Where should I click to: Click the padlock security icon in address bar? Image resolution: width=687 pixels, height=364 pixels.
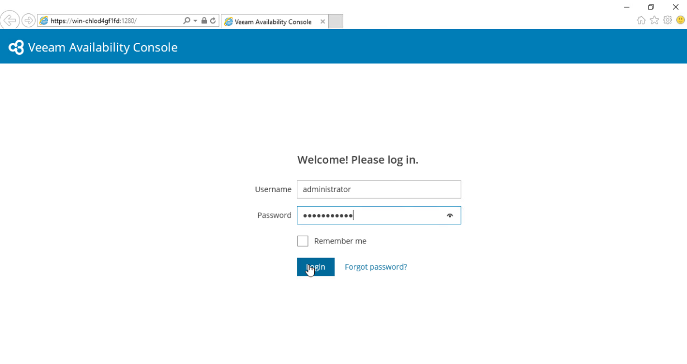204,21
